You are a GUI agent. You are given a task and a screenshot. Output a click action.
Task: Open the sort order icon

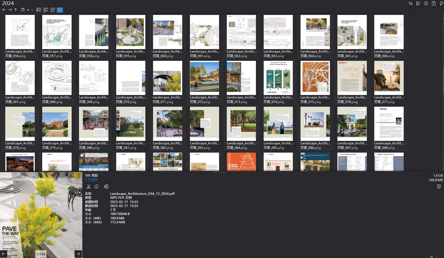click(411, 3)
